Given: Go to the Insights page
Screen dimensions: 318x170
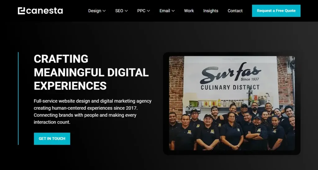Looking at the screenshot, I should 211,11.
